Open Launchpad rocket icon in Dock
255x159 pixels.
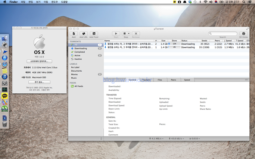point(4,45)
